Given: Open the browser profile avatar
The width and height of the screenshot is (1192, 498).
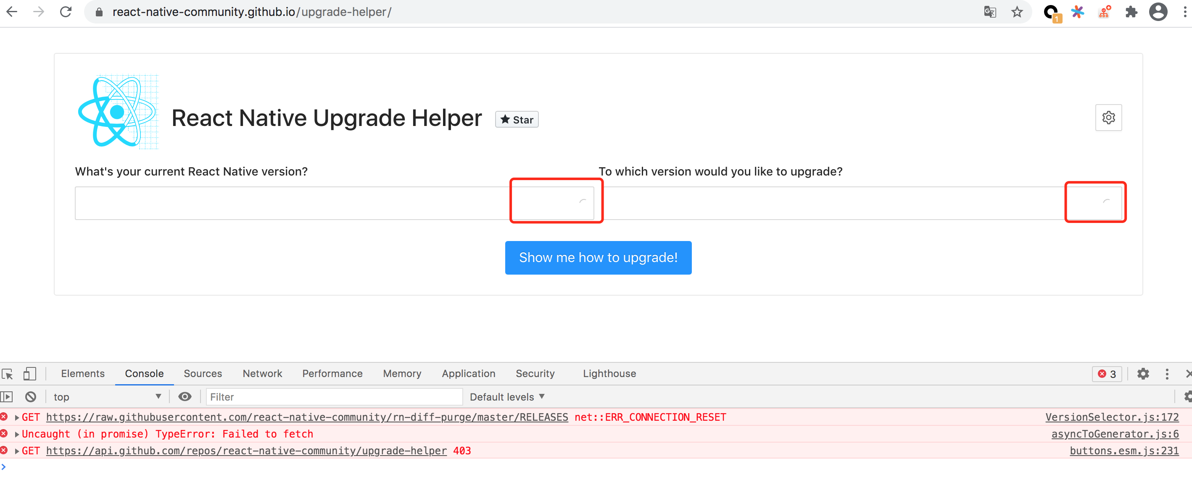Looking at the screenshot, I should pos(1158,12).
